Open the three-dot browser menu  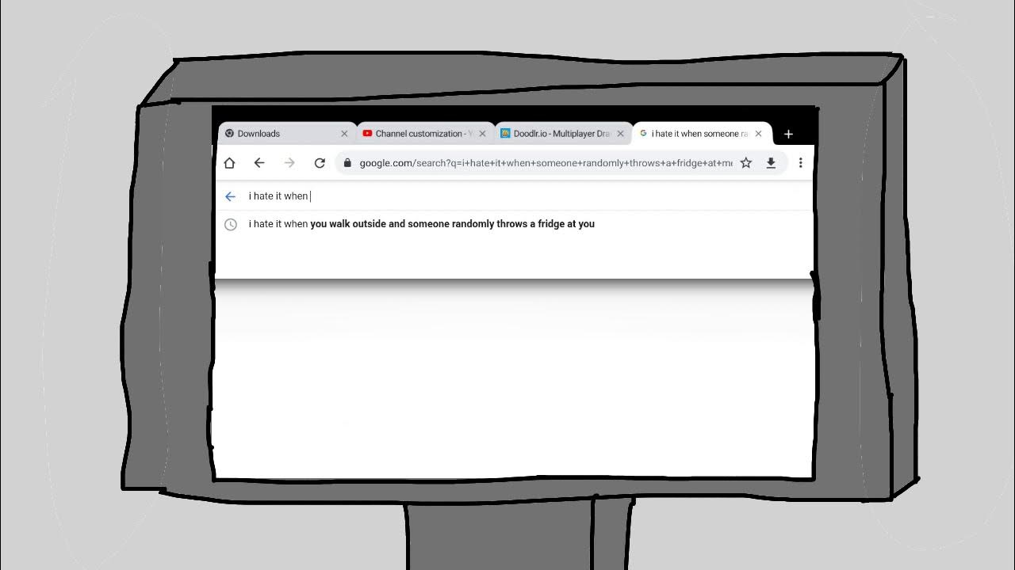801,163
